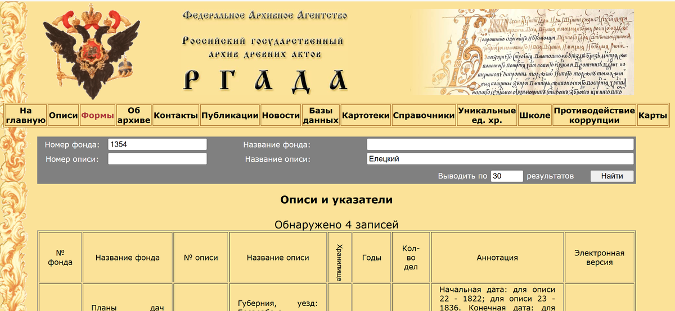Click the results per page field

coord(507,176)
